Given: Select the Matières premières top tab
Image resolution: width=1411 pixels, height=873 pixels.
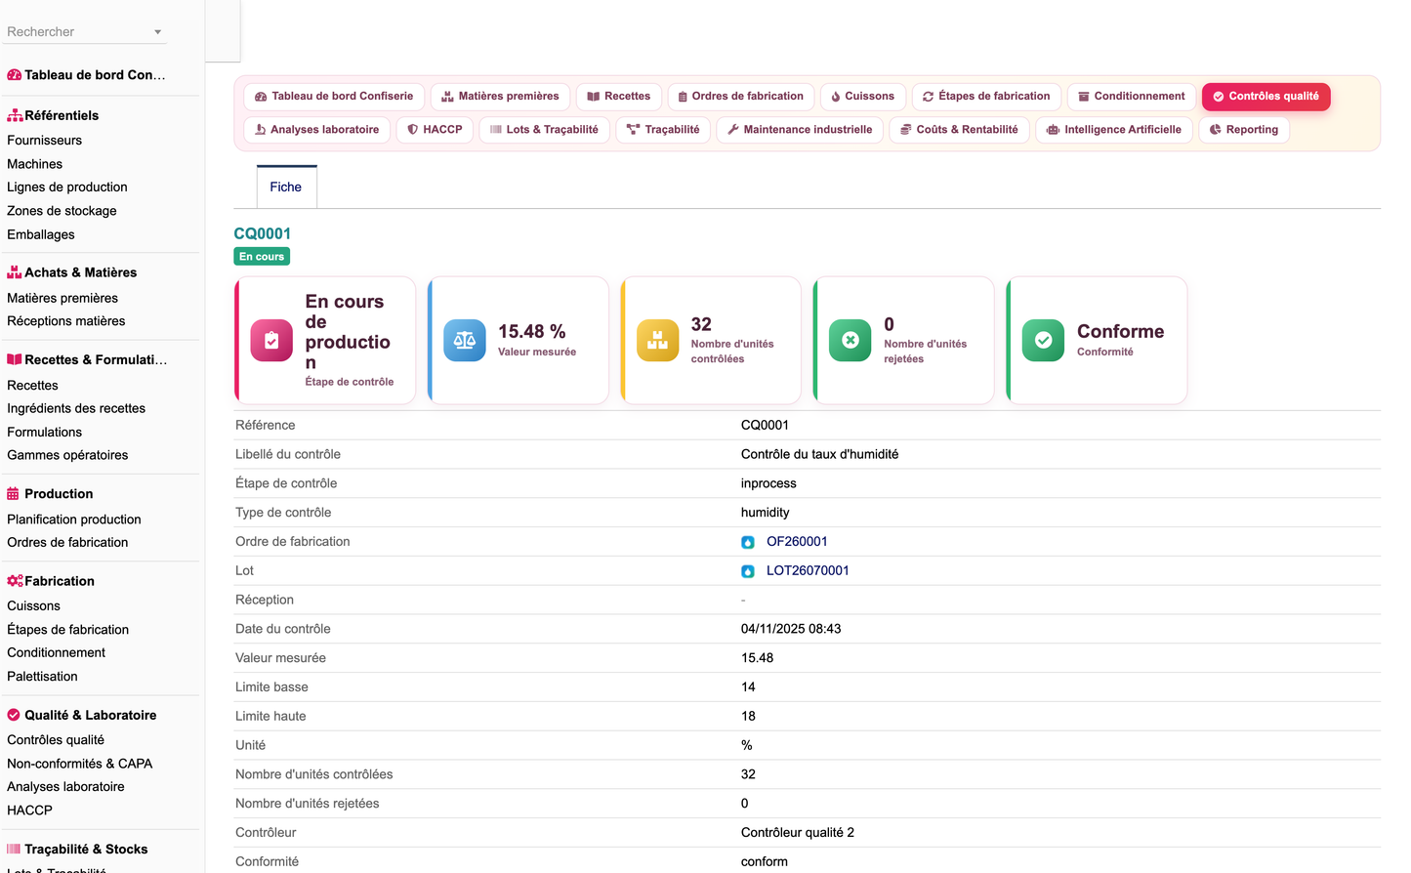Looking at the screenshot, I should 500,97.
